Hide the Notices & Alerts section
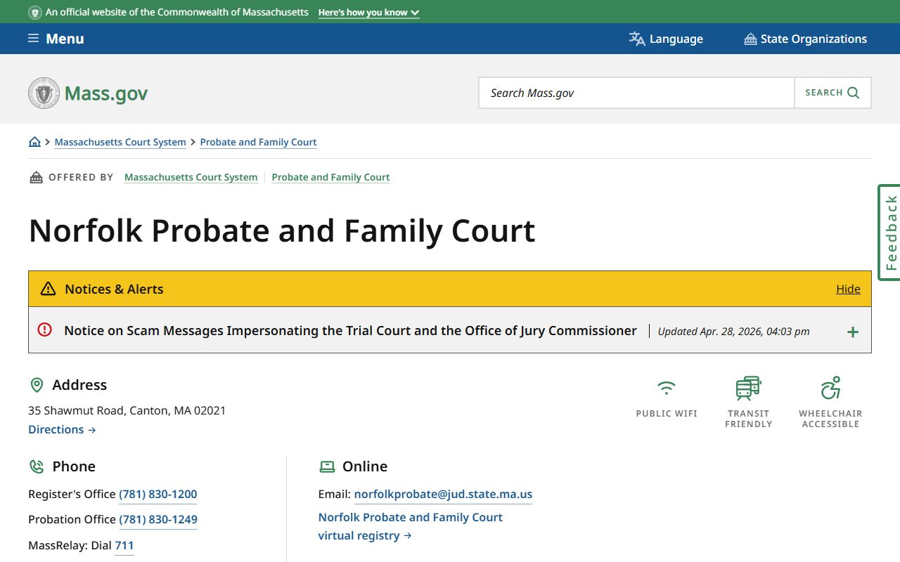The height and width of the screenshot is (562, 900). [x=848, y=289]
